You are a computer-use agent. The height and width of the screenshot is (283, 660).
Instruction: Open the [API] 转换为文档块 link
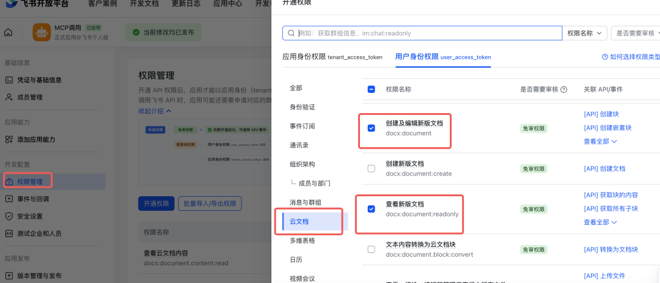coord(610,249)
